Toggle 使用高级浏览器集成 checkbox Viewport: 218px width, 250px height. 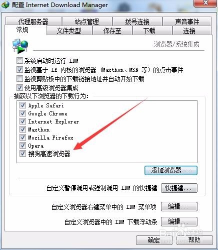click(x=19, y=88)
